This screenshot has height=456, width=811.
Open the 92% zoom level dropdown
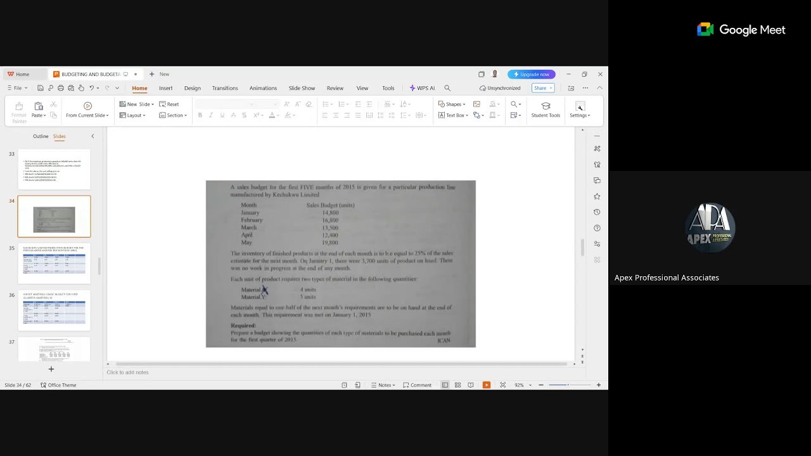click(522, 385)
